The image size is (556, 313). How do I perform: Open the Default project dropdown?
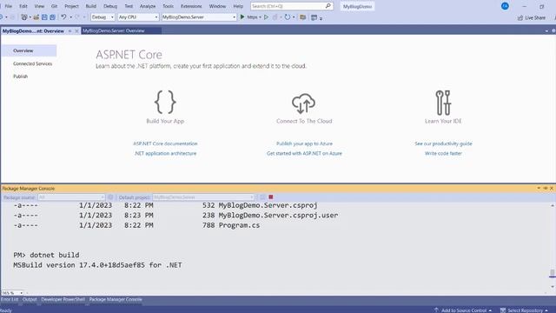[x=203, y=197]
